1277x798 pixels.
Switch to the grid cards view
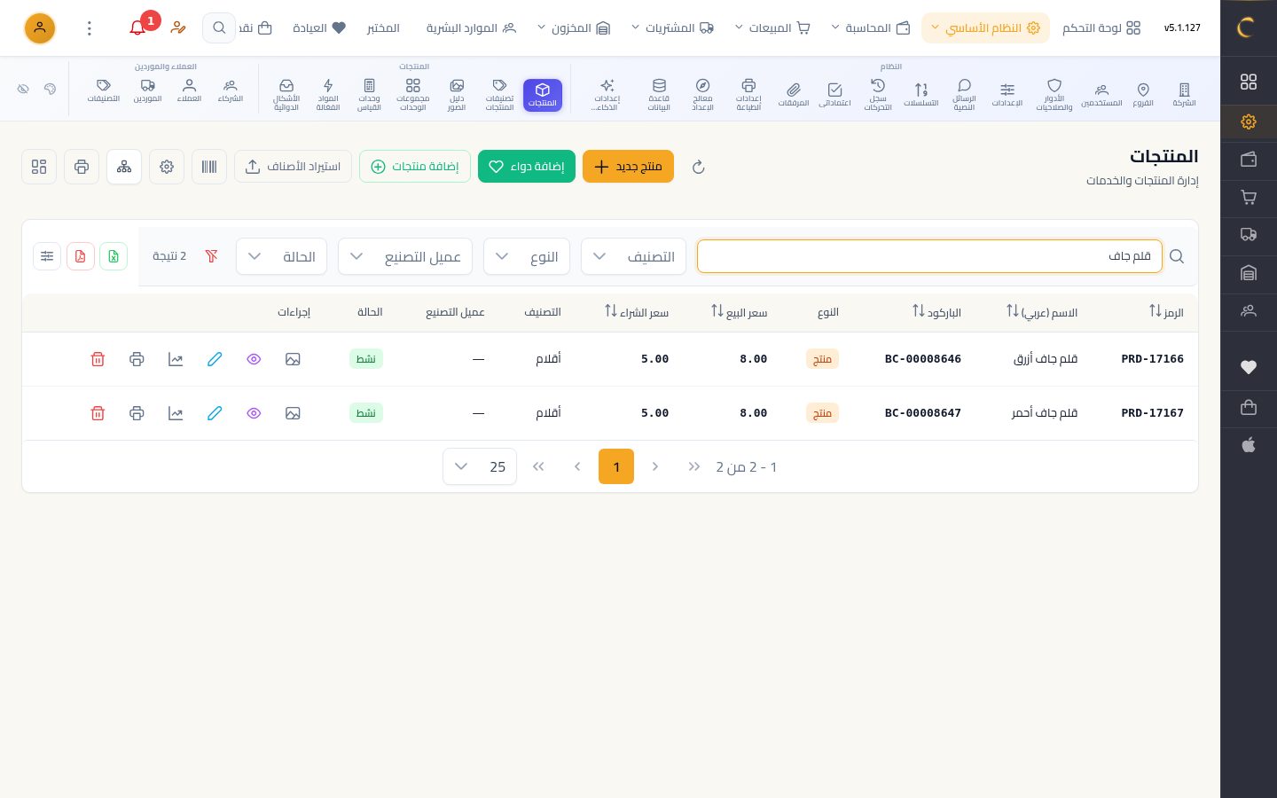pos(39,167)
